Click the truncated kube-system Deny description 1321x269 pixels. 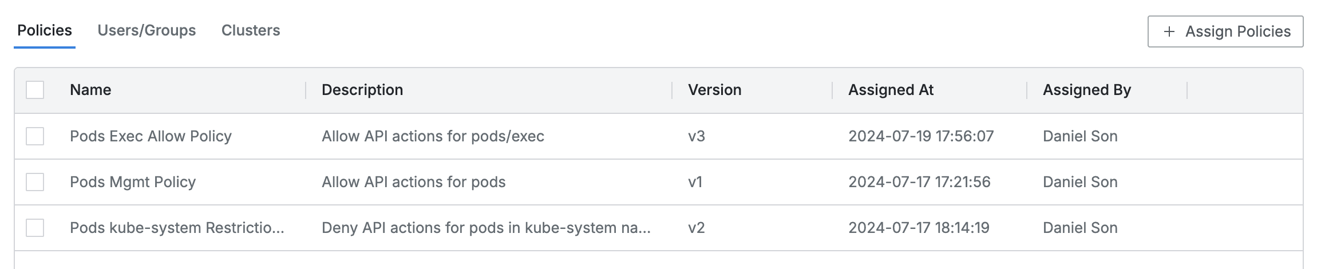pos(486,228)
